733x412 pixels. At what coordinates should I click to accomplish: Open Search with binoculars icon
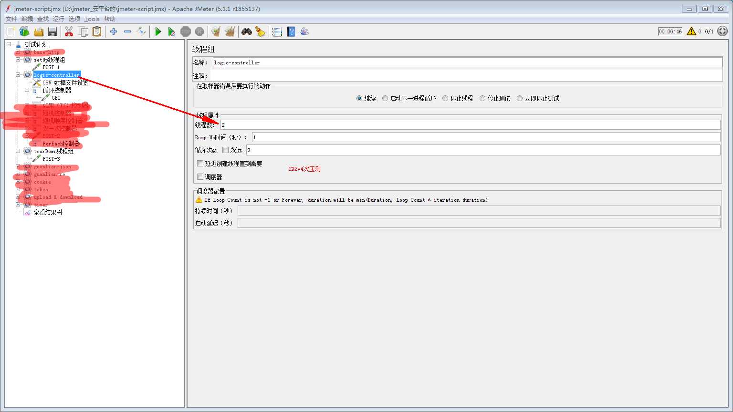tap(246, 31)
